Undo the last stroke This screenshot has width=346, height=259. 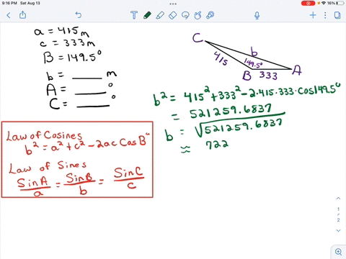(x=79, y=15)
